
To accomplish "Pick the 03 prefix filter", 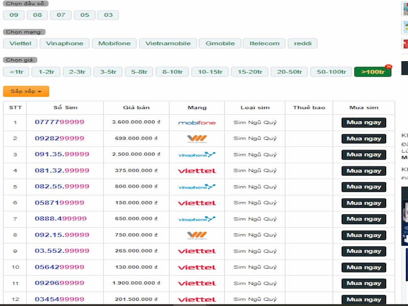I will [108, 15].
